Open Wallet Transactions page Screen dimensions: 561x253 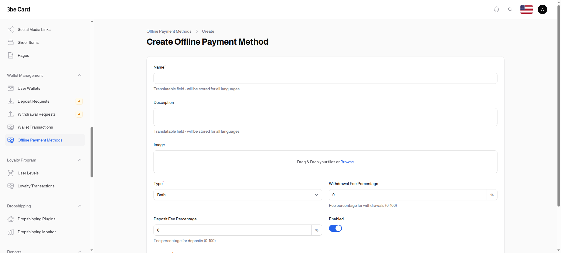45,127
